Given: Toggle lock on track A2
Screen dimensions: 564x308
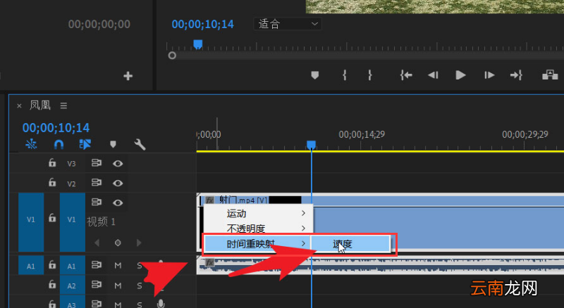Looking at the screenshot, I should click(x=52, y=285).
